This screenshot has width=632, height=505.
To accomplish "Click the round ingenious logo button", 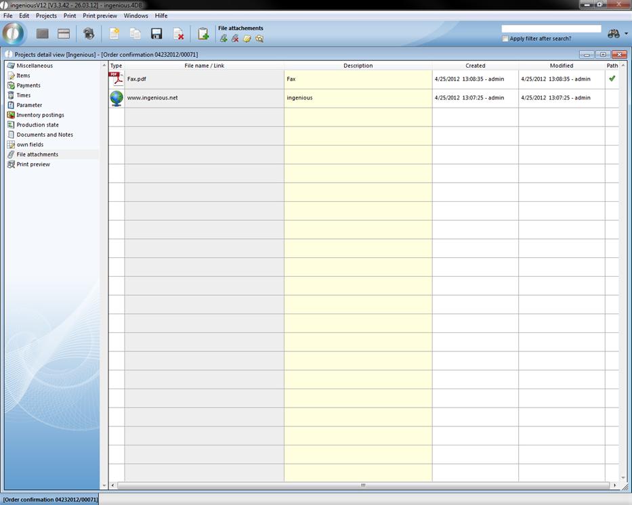I will tap(13, 33).
